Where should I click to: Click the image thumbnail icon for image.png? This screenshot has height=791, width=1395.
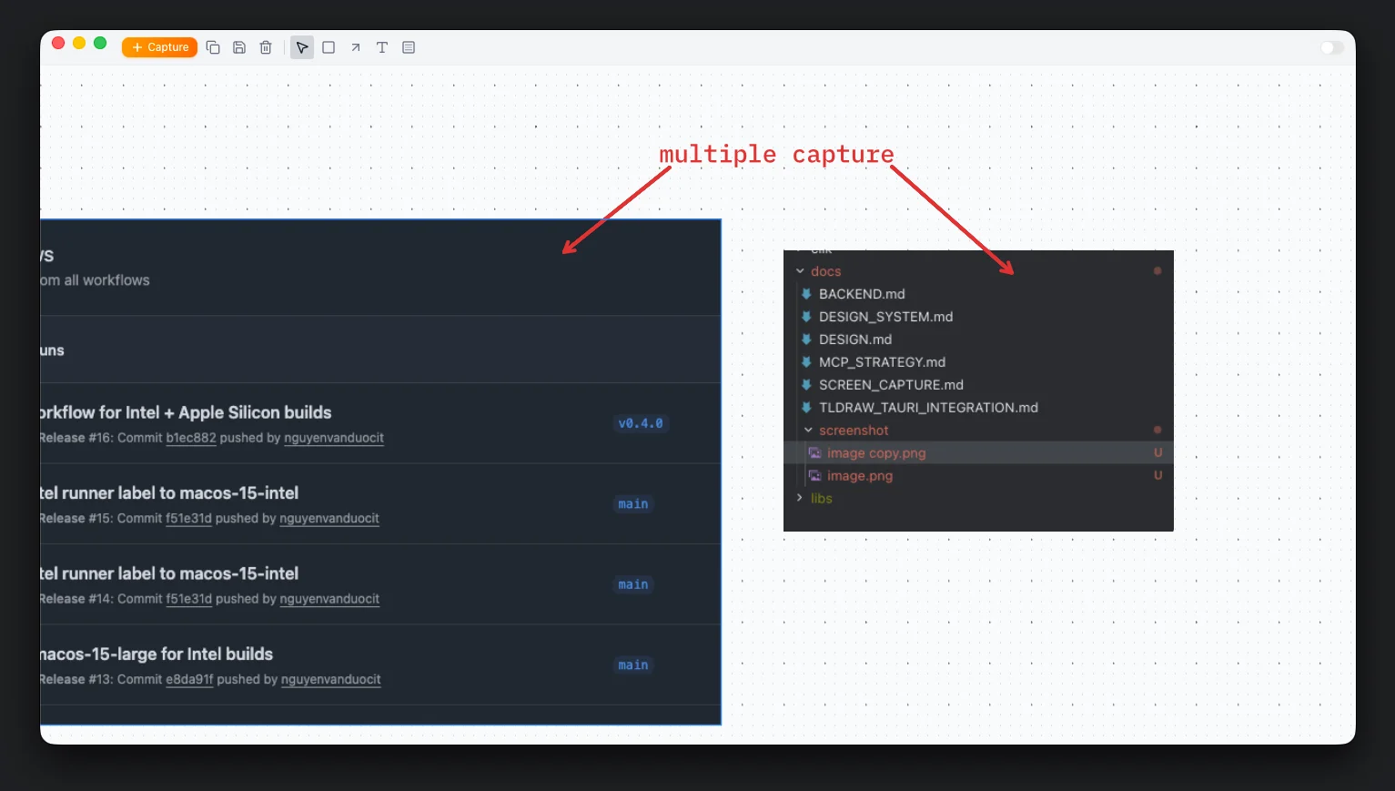[x=814, y=475]
